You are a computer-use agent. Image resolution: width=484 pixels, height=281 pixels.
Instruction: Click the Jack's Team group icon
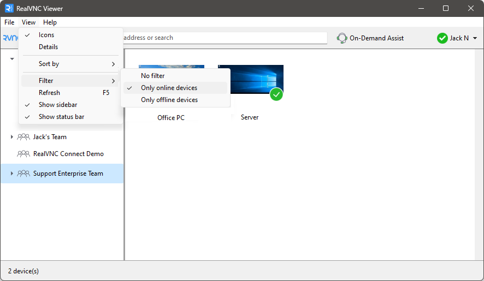[x=23, y=137]
